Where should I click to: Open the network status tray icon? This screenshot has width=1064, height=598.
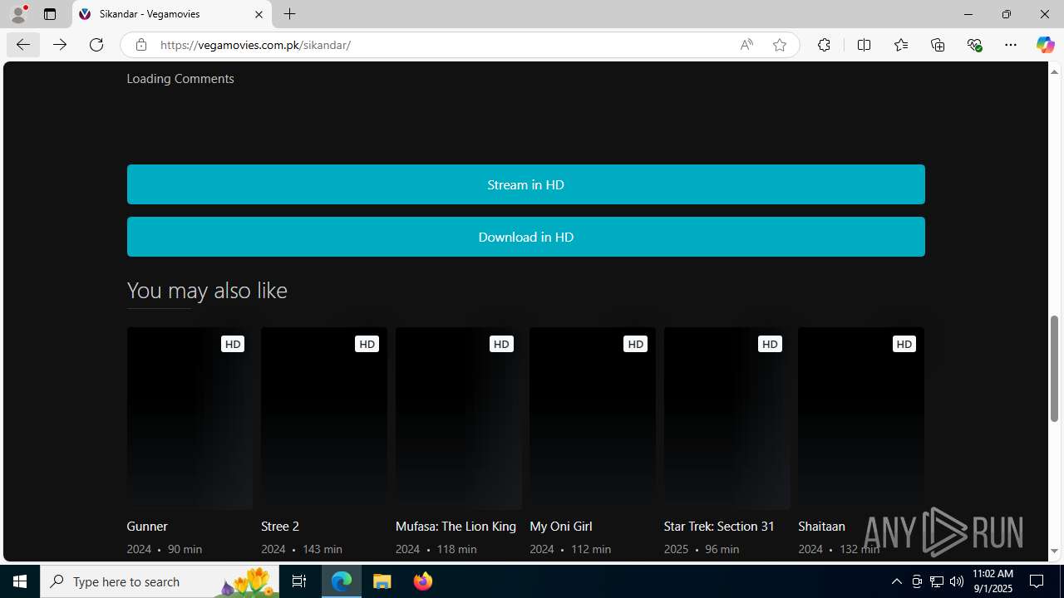[937, 581]
